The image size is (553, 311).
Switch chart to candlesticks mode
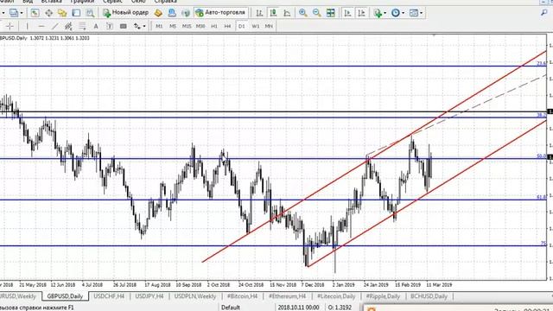point(273,13)
